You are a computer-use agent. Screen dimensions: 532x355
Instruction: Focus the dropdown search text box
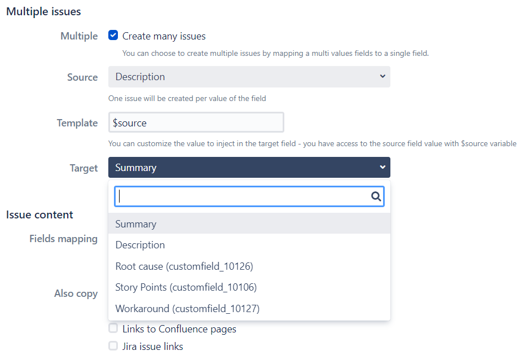point(243,196)
